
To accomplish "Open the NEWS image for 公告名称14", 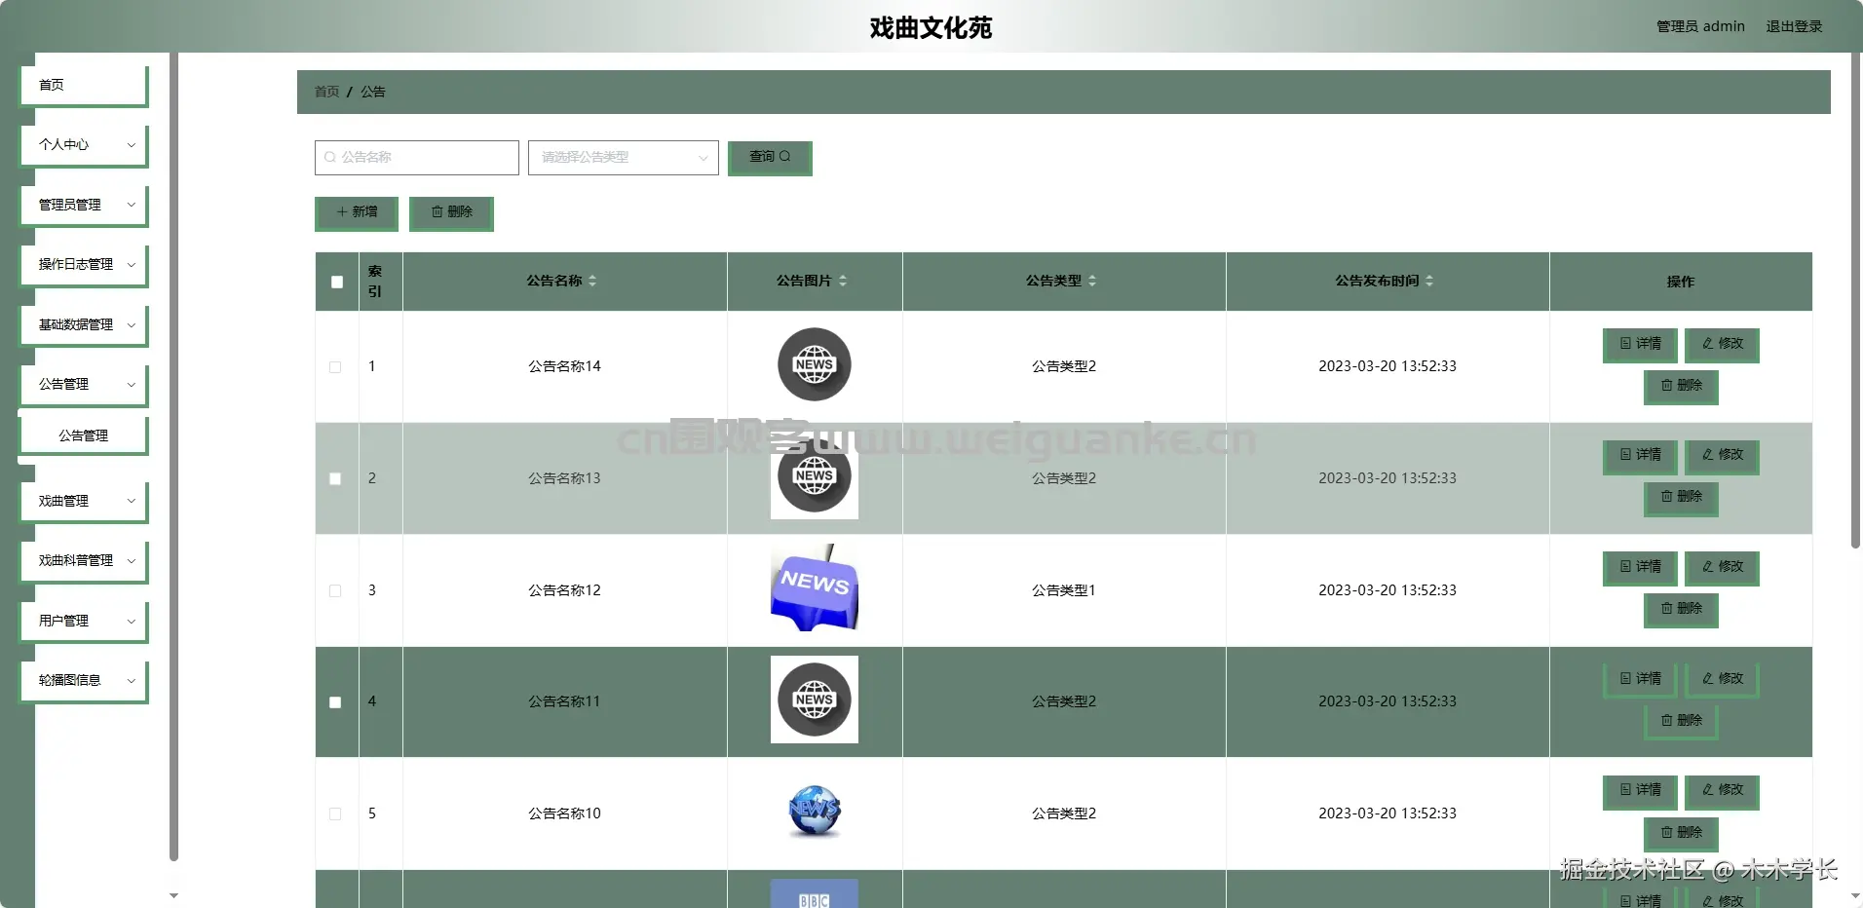I will click(x=815, y=365).
